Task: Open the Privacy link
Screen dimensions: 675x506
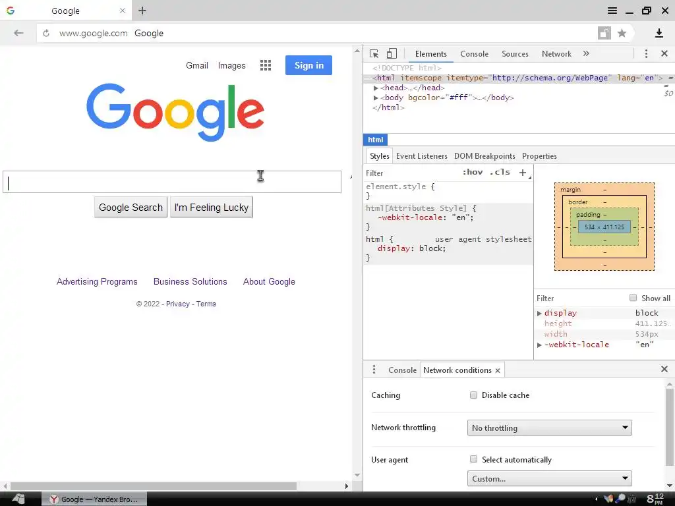Action: tap(178, 304)
